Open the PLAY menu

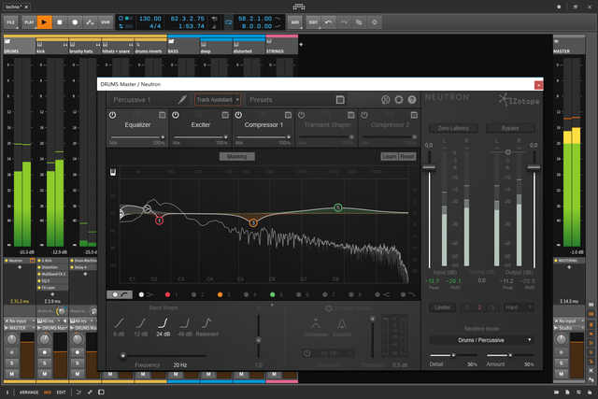(x=29, y=22)
